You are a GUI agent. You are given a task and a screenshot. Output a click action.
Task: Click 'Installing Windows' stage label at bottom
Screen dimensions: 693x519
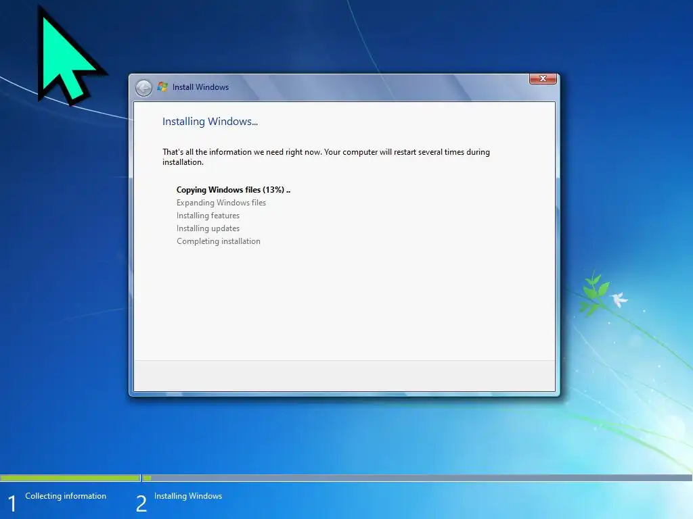point(188,496)
